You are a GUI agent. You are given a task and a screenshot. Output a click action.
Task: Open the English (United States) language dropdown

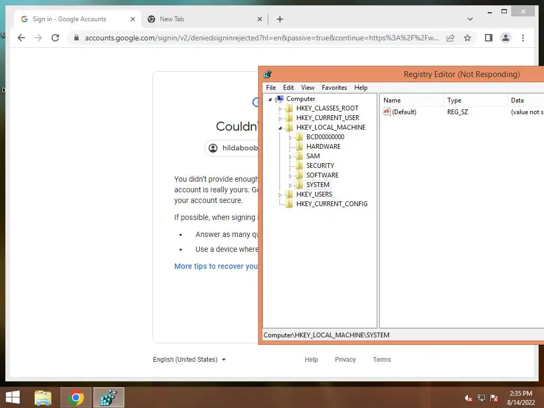tap(190, 360)
